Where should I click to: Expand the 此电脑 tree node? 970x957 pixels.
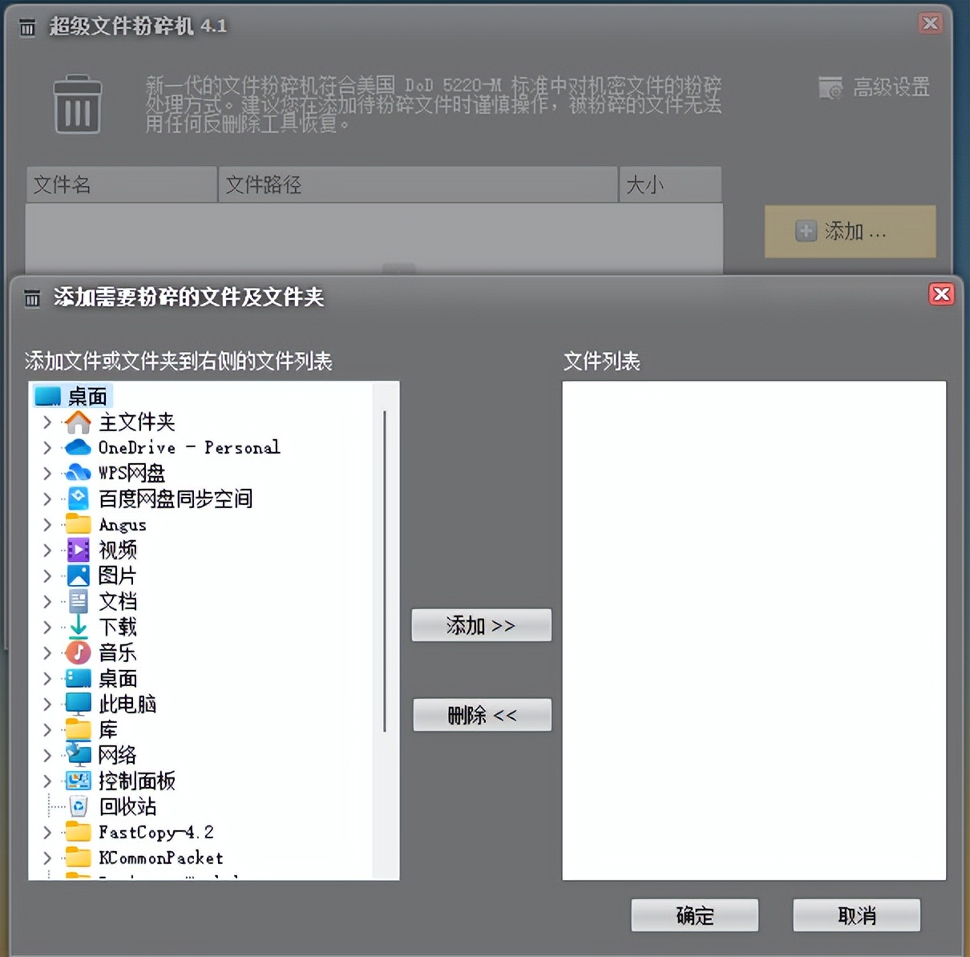coord(47,704)
